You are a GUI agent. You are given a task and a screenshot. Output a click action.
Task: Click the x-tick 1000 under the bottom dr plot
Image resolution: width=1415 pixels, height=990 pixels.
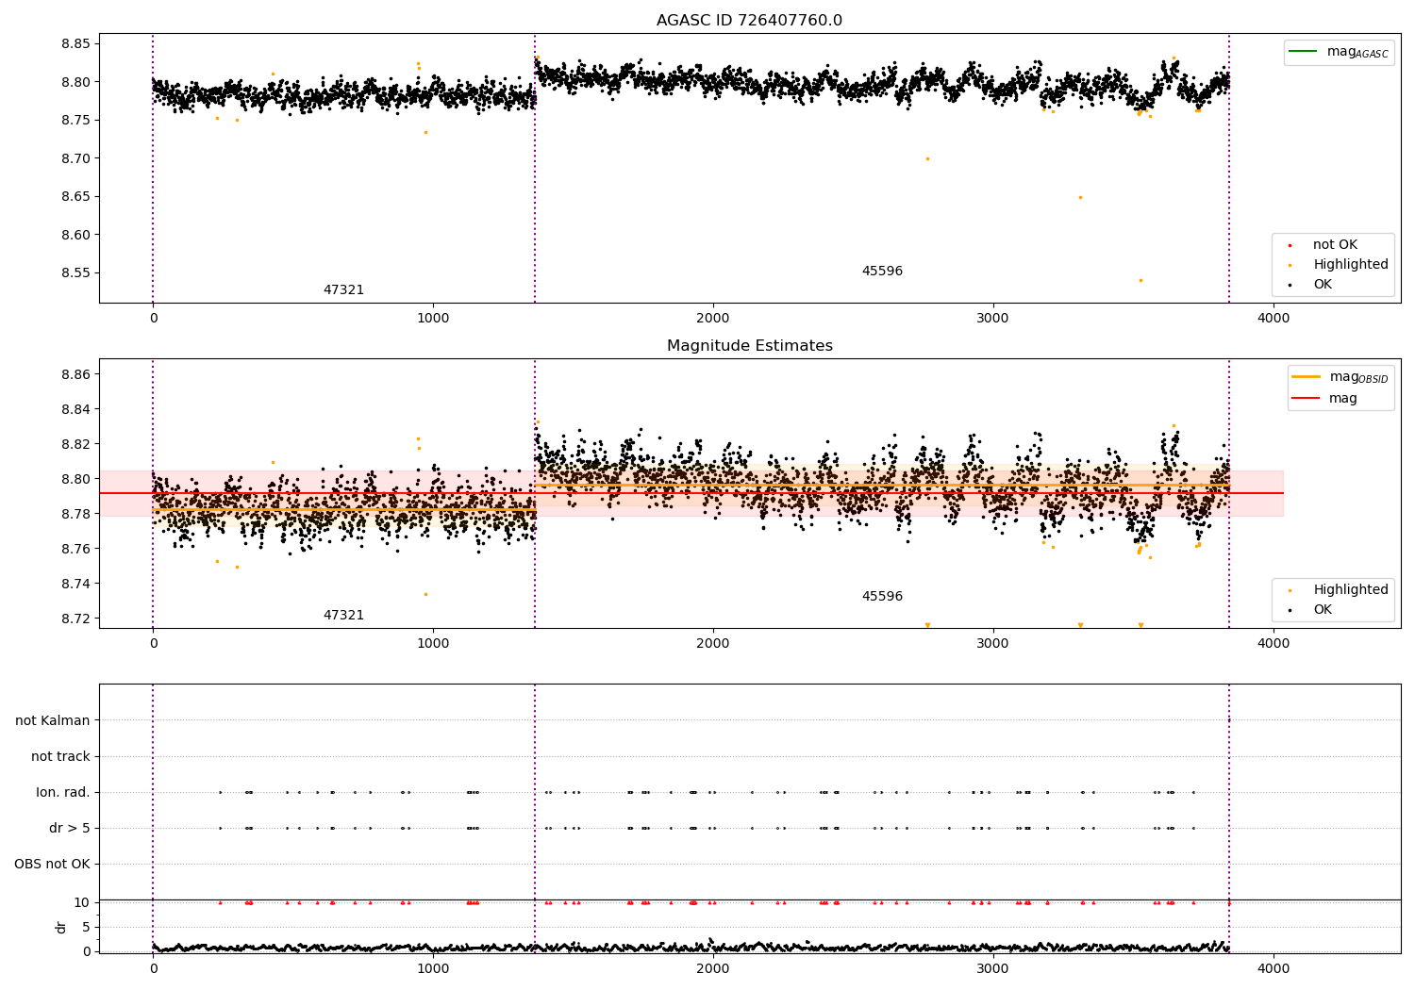(433, 968)
